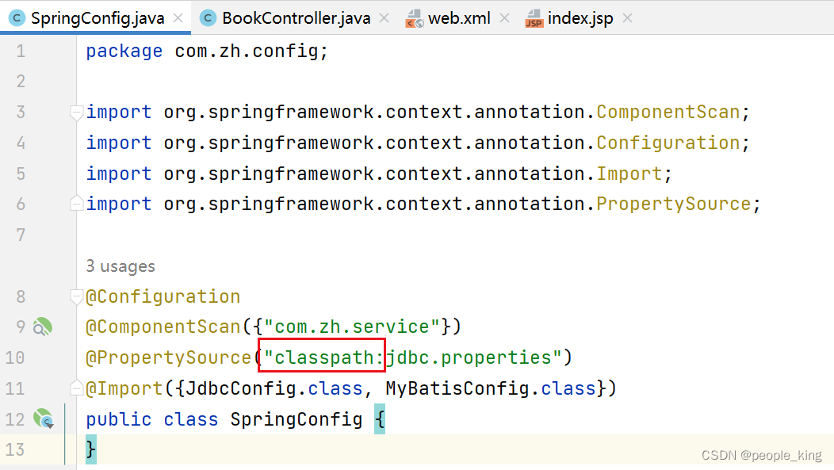Switch to the index.jsp tab
The height and width of the screenshot is (470, 834).
tap(580, 17)
